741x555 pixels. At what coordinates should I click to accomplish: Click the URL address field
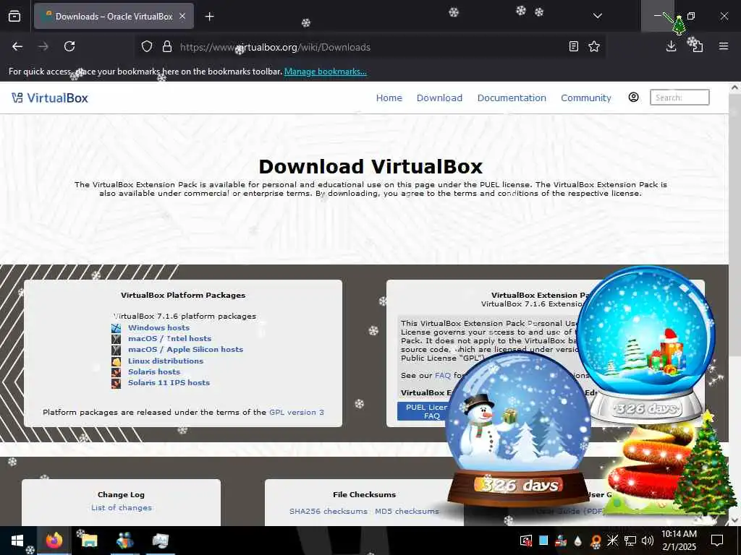pyautogui.click(x=368, y=47)
